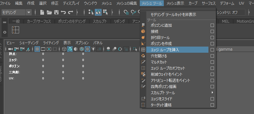
Task: Click the Snap to curves magnet icon
Action: pos(133,12)
